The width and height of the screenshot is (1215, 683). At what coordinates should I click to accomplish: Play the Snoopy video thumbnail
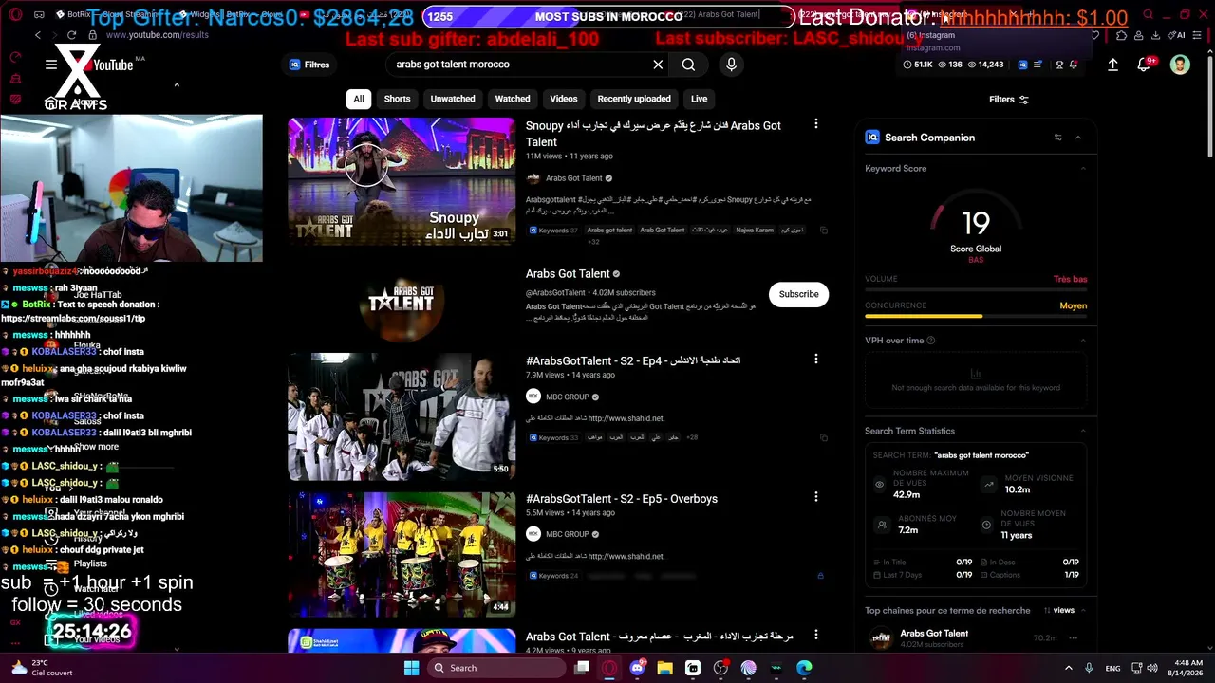(402, 181)
